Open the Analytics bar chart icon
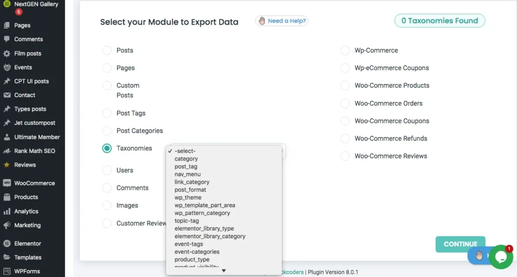 (7, 212)
